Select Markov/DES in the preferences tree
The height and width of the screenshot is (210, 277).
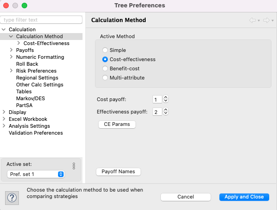(x=30, y=98)
